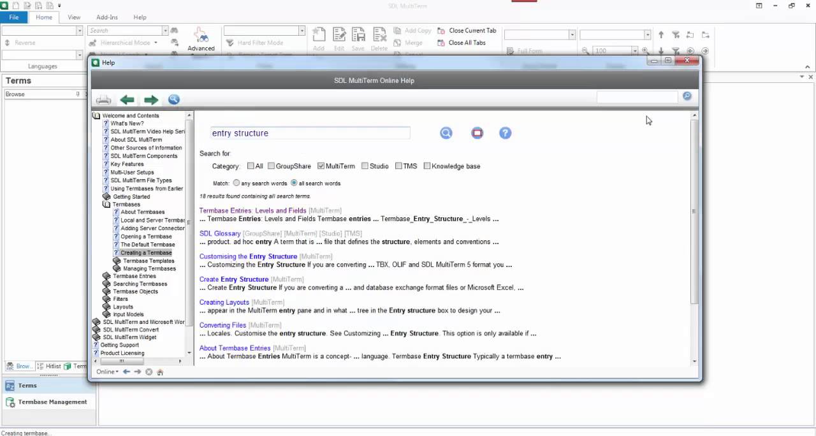Click the ribbon collapse chevron at right

[x=808, y=66]
